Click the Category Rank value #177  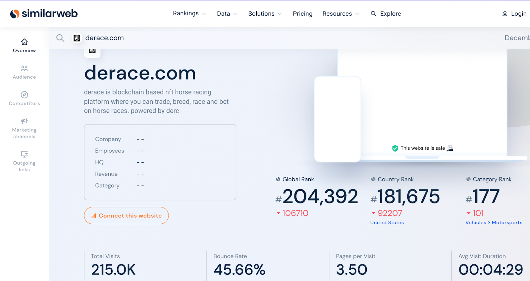[x=482, y=197]
